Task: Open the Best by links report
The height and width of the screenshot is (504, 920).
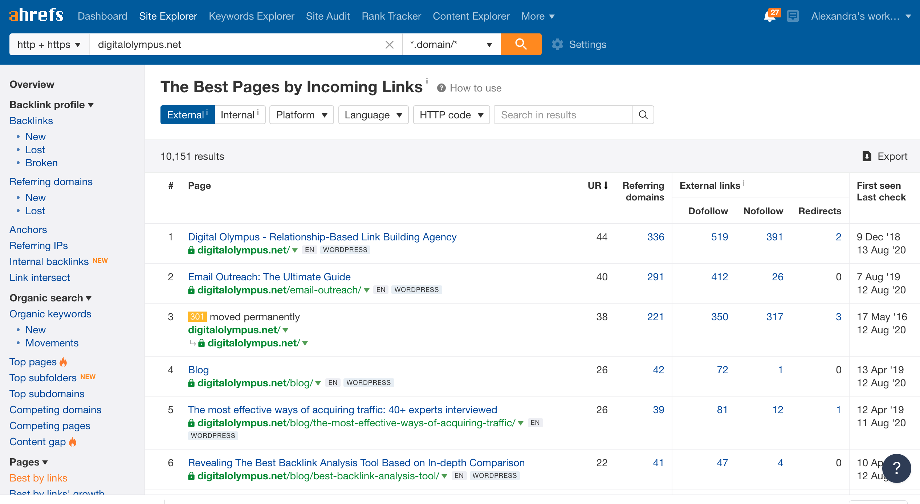Action: tap(38, 478)
